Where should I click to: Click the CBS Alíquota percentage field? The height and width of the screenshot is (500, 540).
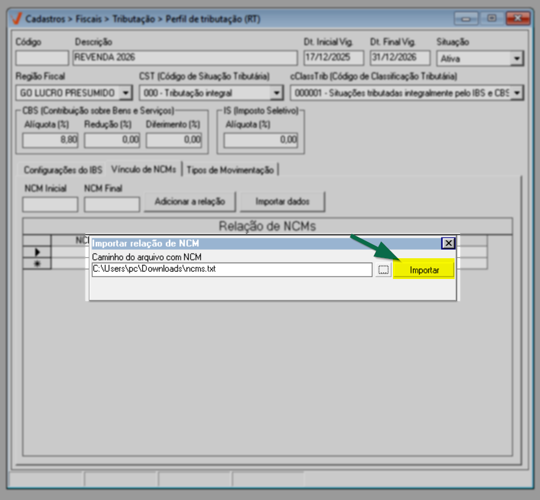point(51,140)
